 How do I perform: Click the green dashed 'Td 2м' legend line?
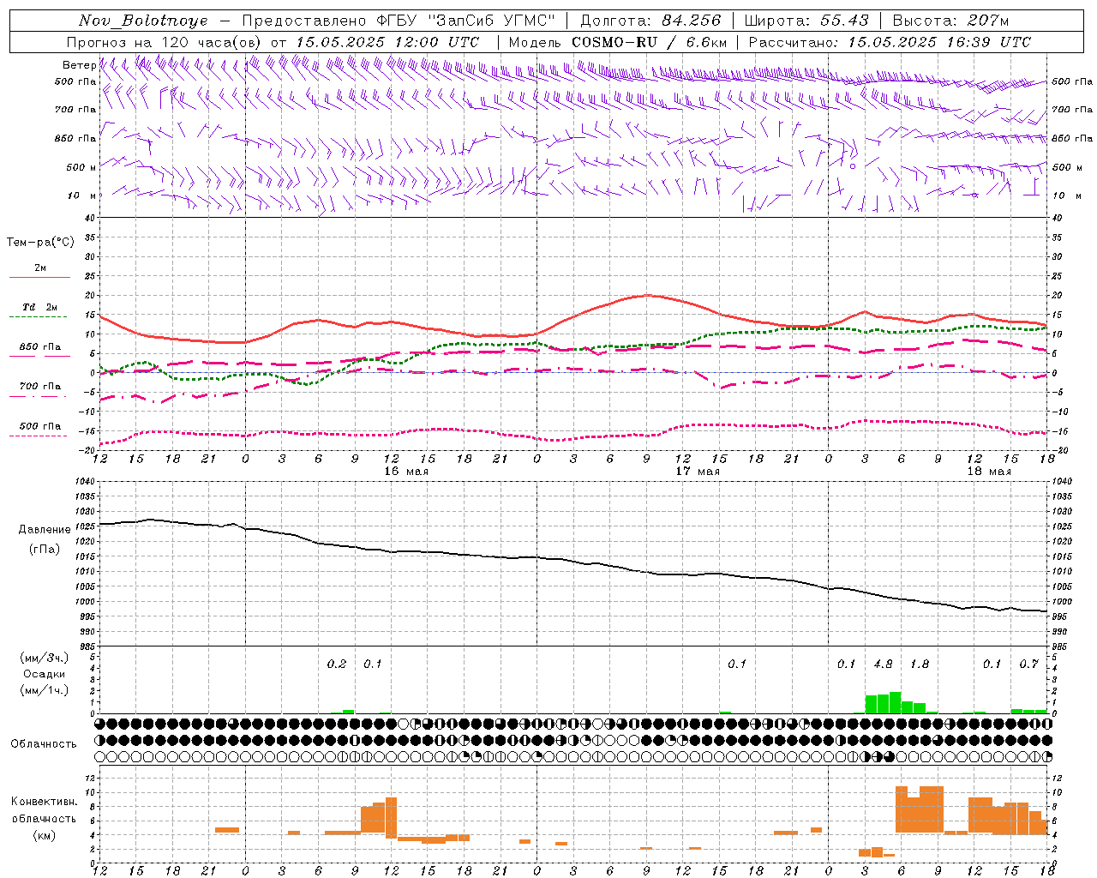click(x=38, y=317)
